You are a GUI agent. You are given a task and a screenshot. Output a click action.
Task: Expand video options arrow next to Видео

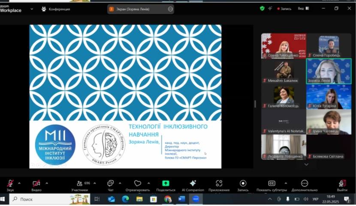(47, 183)
